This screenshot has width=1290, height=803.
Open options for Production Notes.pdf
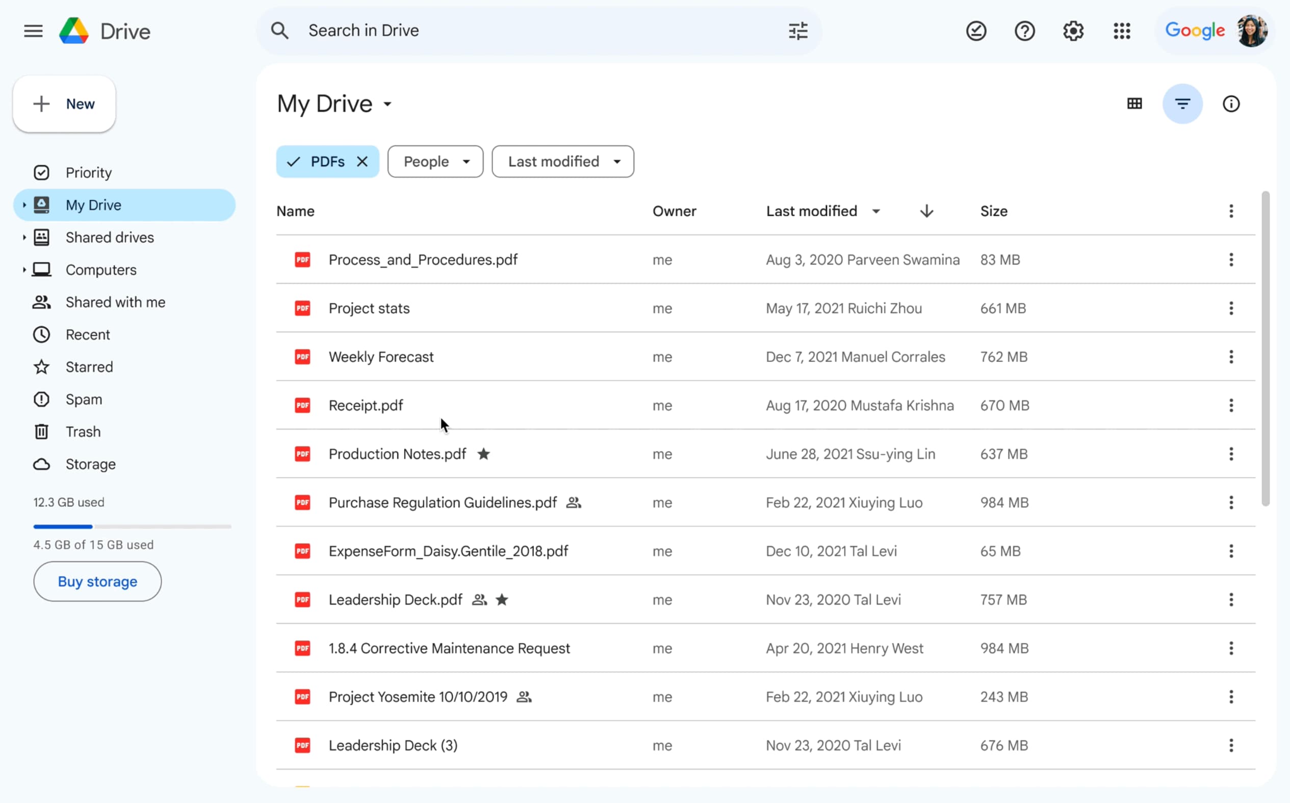pyautogui.click(x=1232, y=453)
